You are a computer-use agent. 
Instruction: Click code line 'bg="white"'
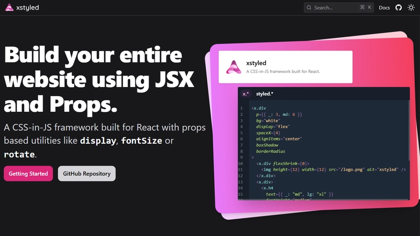click(x=268, y=121)
